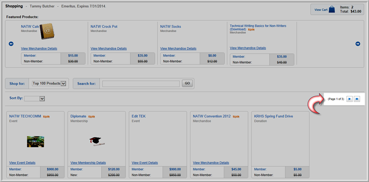
Task: Click the featured products right arrow
Action: pyautogui.click(x=358, y=44)
